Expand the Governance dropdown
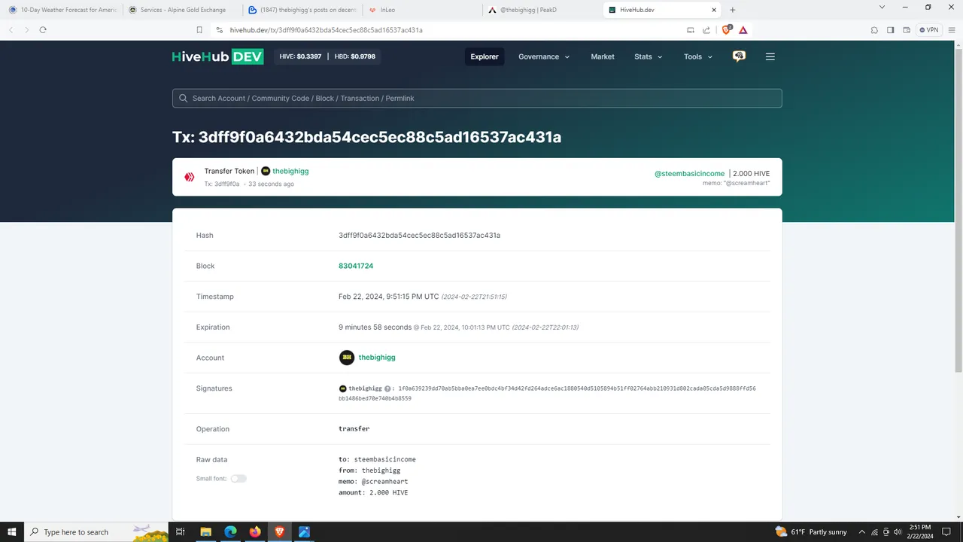963x542 pixels. (x=544, y=56)
